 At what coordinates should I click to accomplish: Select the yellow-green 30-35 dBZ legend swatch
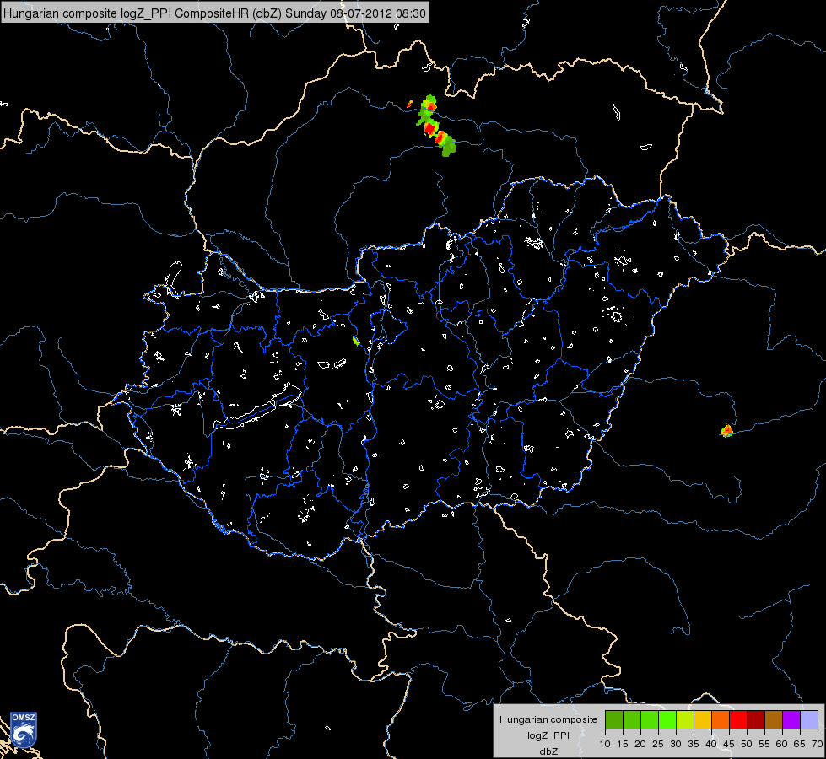[685, 719]
